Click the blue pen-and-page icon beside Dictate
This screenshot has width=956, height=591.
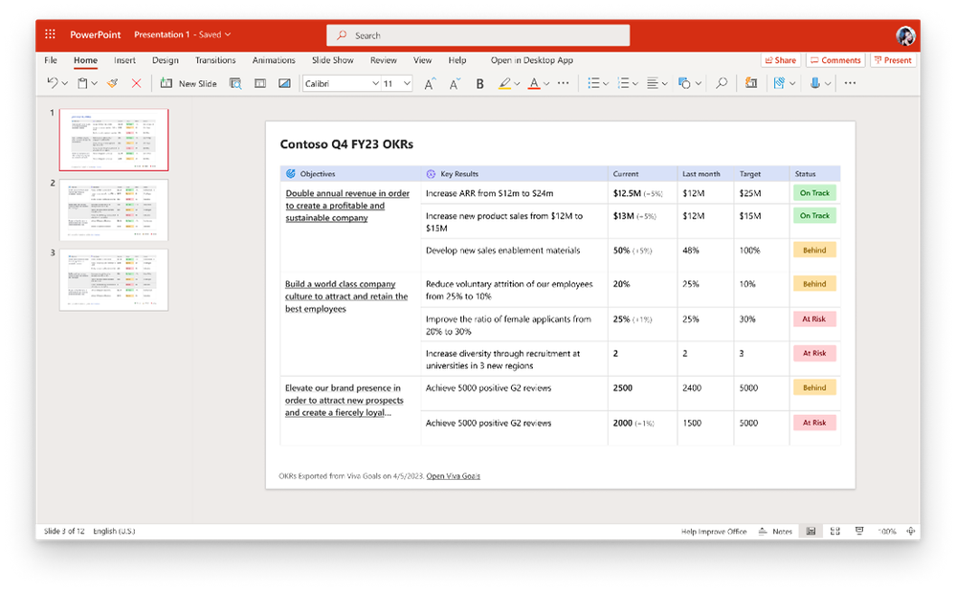pos(779,83)
